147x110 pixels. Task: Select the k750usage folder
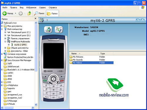[12, 101]
